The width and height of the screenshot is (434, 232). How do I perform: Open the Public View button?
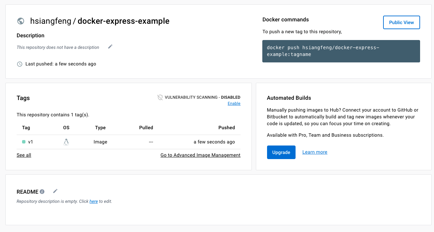click(x=401, y=22)
